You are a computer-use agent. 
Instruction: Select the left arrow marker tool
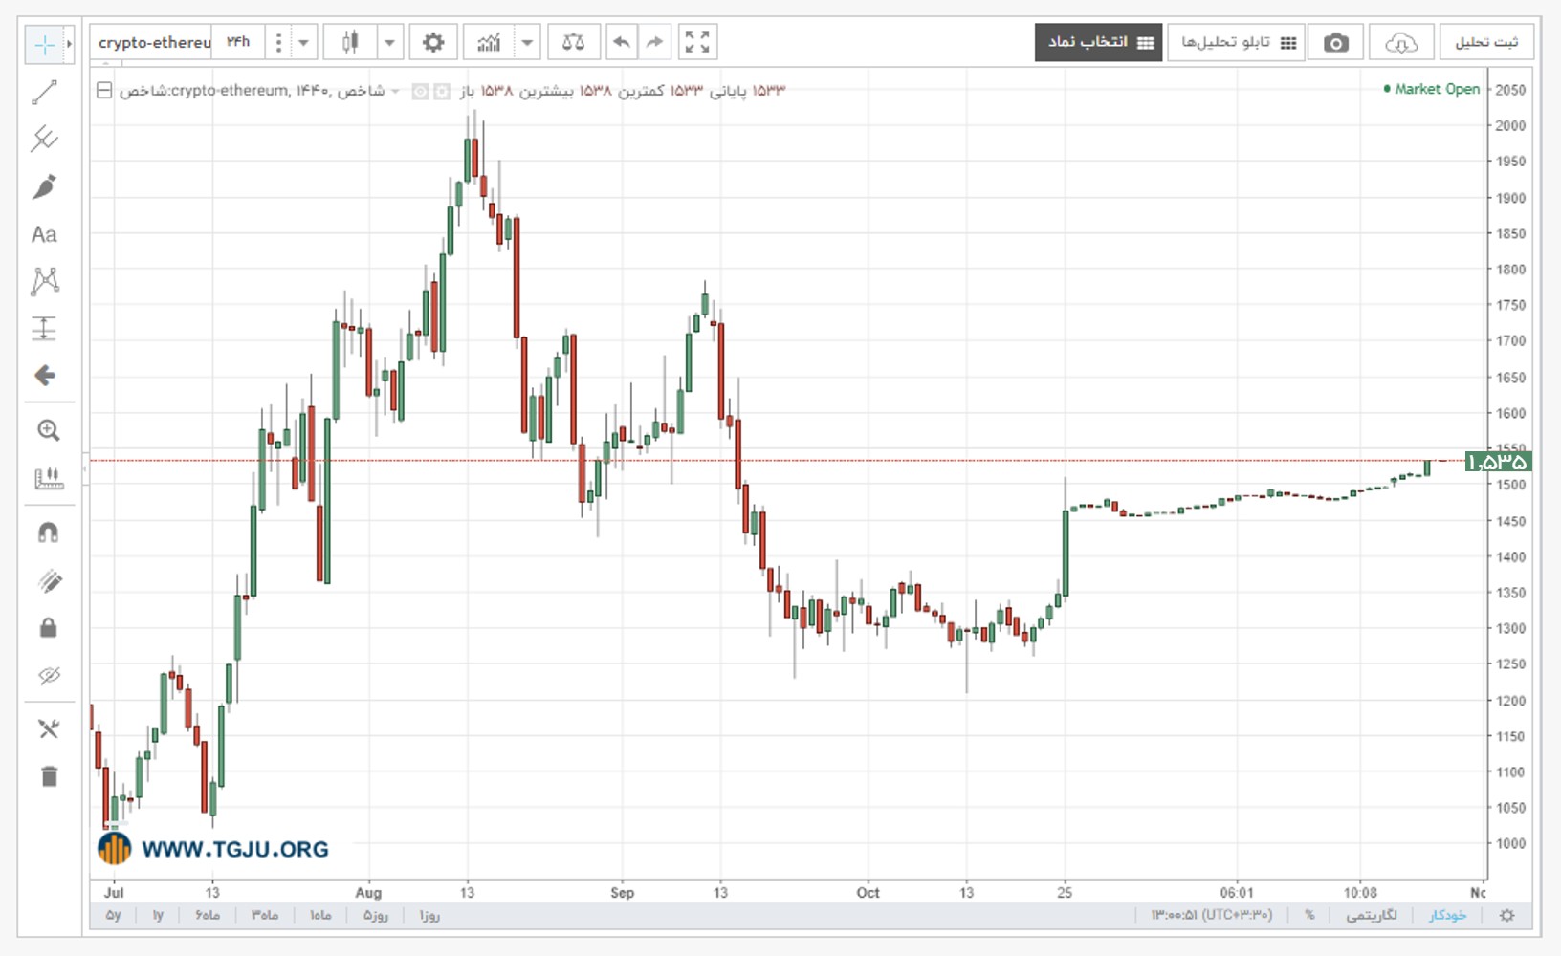(x=44, y=375)
